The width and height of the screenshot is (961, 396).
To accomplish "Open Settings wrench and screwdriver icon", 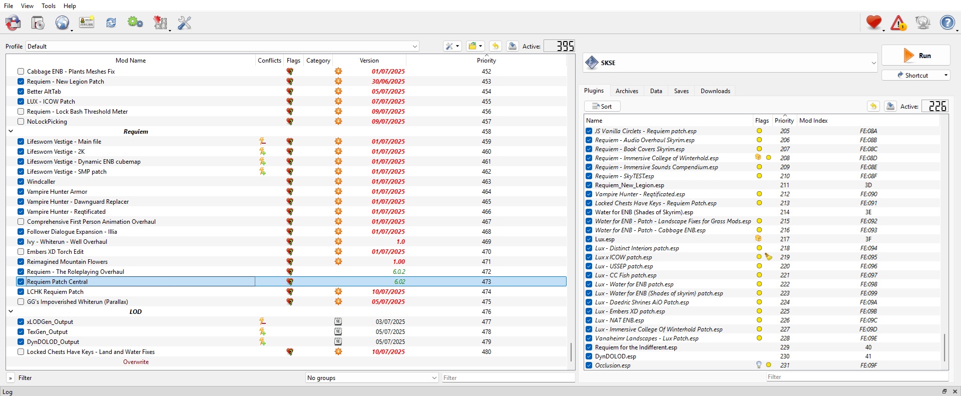I will pos(185,23).
